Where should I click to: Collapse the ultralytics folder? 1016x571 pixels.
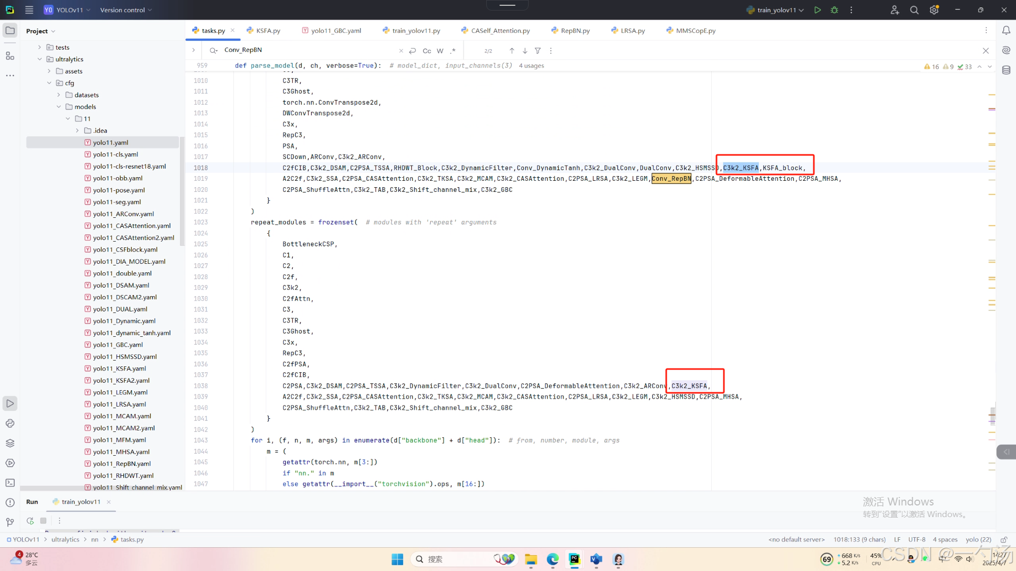40,59
